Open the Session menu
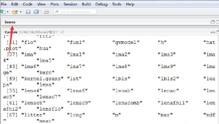 70,4
